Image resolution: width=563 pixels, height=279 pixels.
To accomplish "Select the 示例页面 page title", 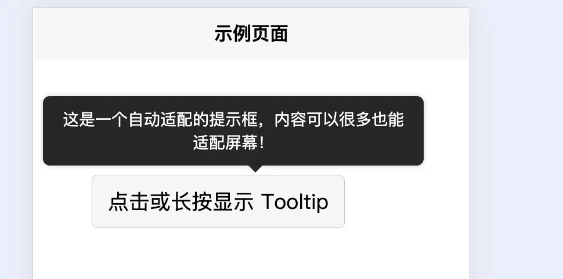I will pyautogui.click(x=251, y=34).
